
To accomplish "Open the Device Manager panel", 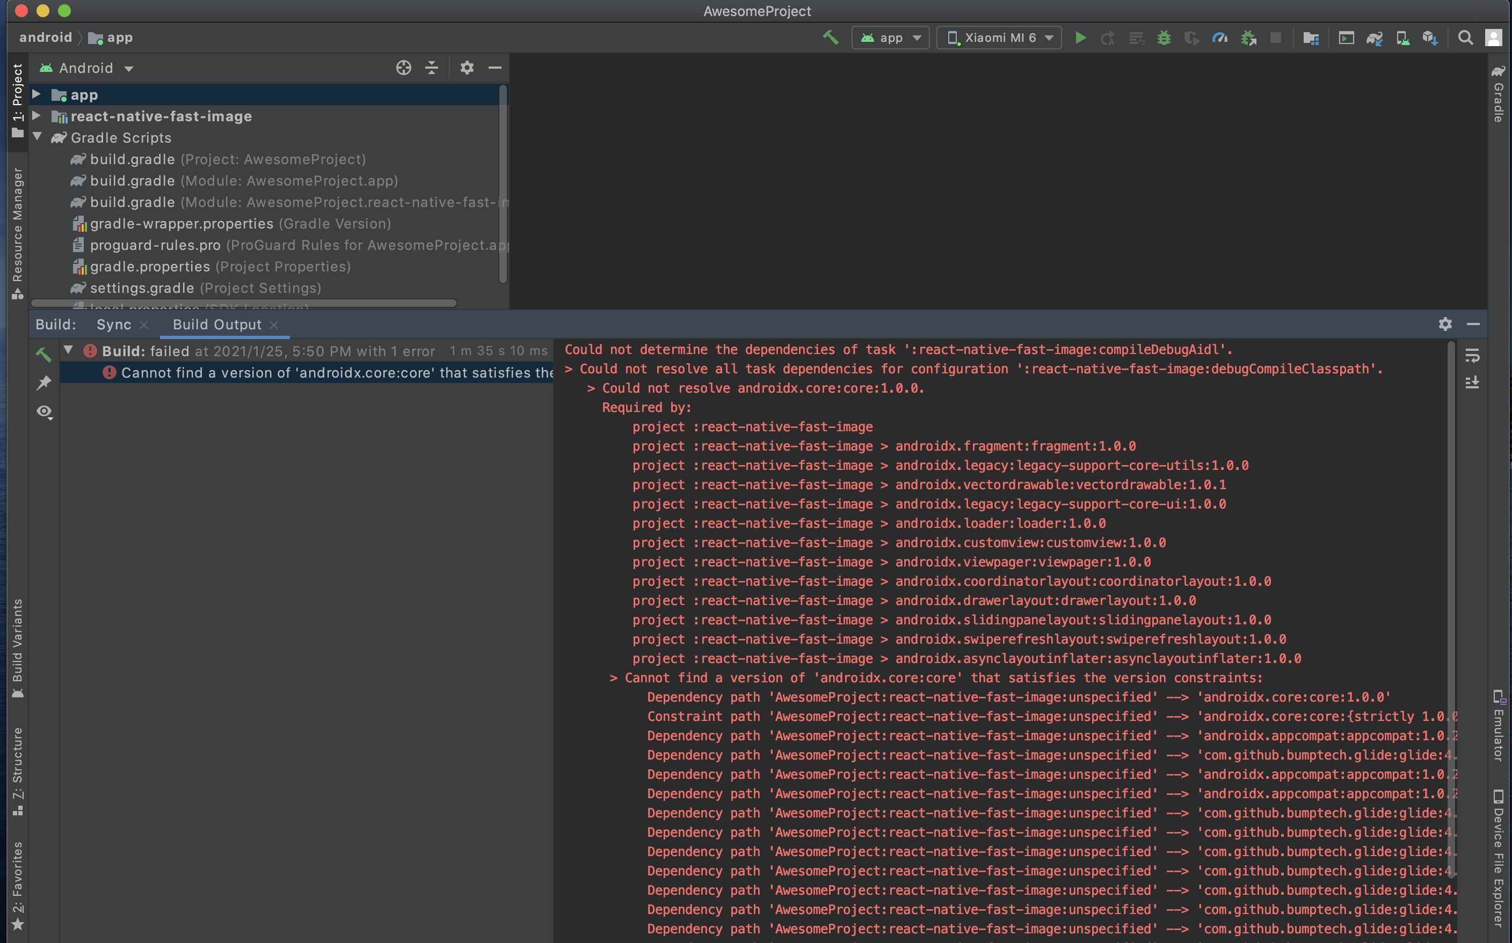I will tap(1404, 38).
